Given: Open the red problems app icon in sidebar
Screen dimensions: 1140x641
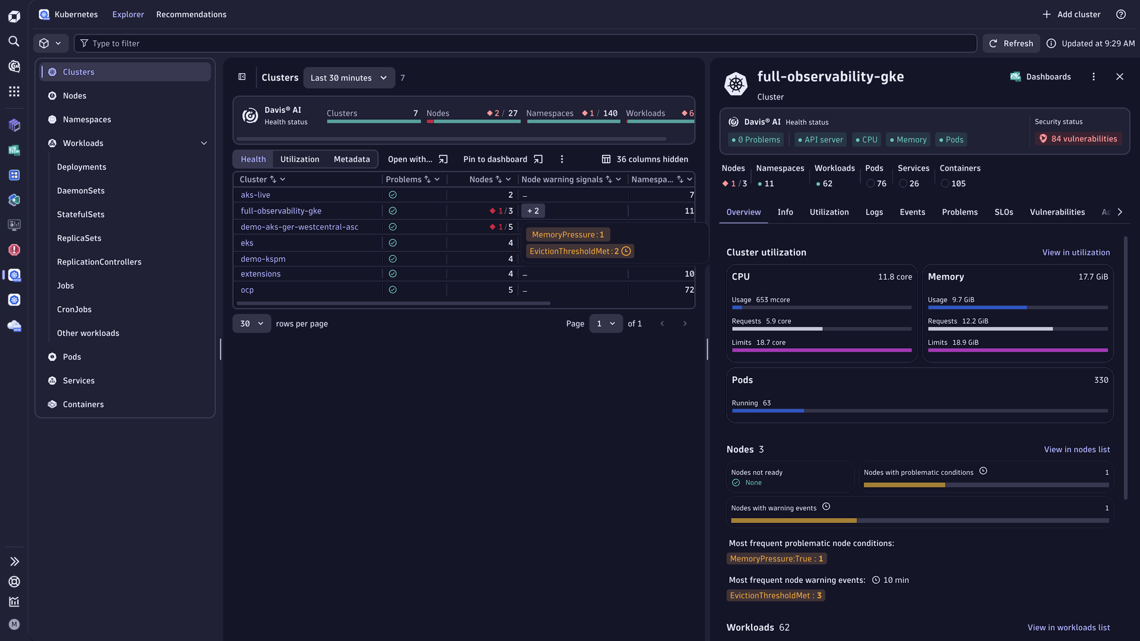Looking at the screenshot, I should 14,250.
